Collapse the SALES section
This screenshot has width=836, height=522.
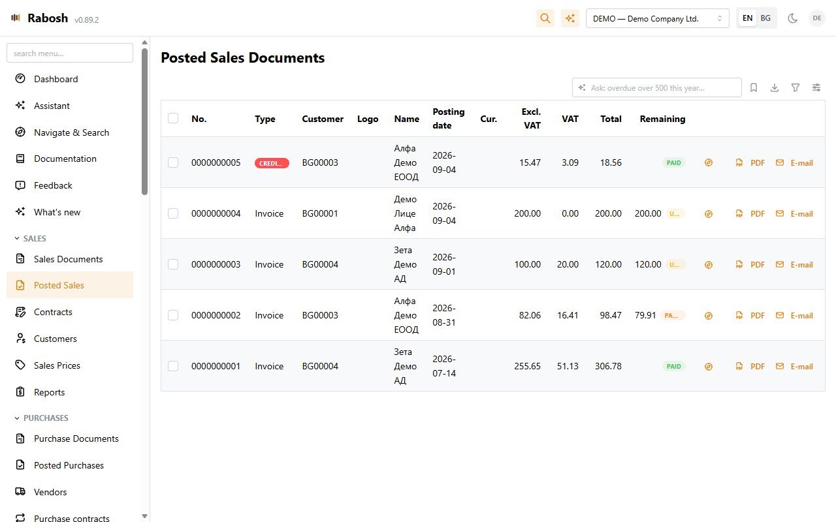[31, 239]
